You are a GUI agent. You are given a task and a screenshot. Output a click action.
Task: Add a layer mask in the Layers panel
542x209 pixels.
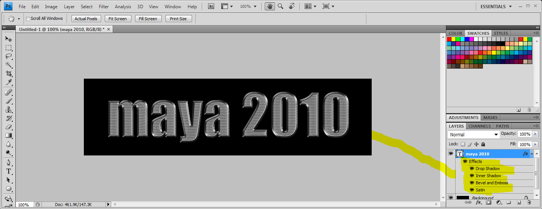point(488,202)
